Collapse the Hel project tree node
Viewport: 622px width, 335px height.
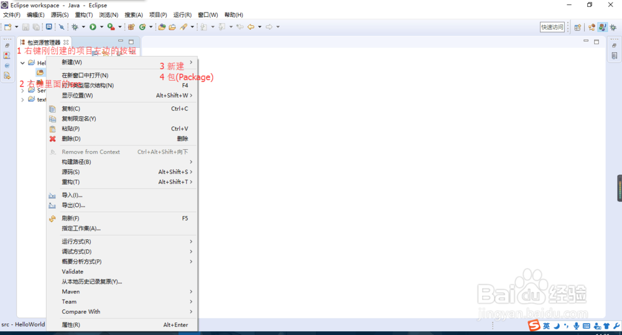[22, 63]
